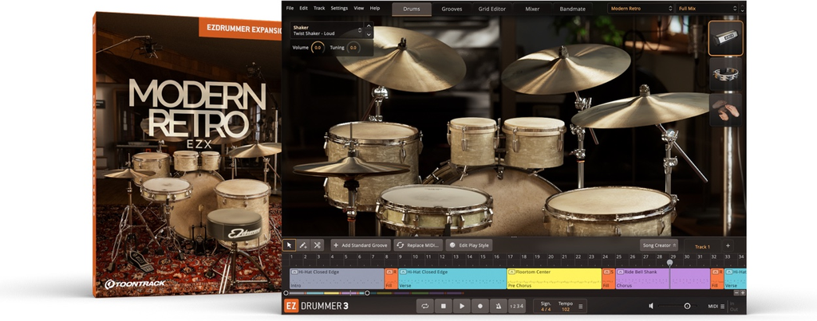817x321 pixels.
Task: Open the Help menu
Action: click(x=375, y=8)
